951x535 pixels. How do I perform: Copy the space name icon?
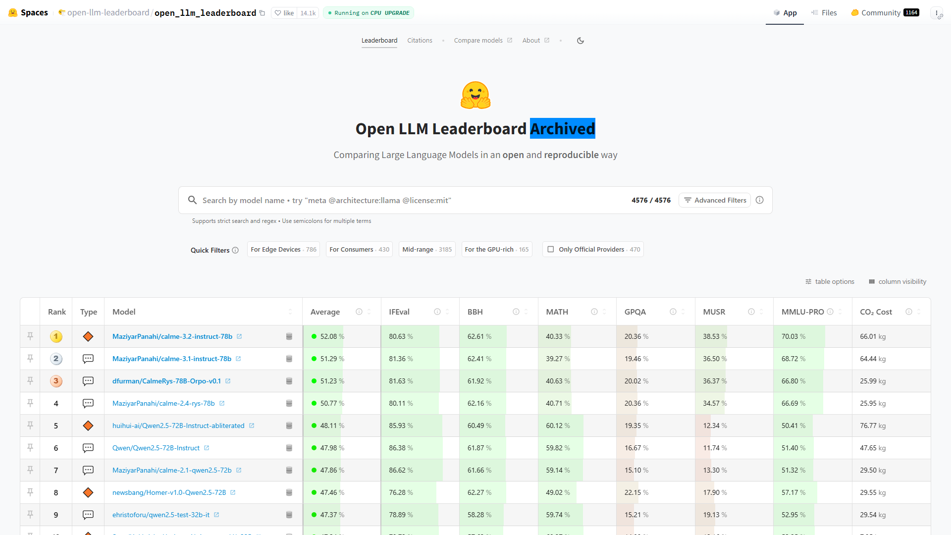point(262,13)
